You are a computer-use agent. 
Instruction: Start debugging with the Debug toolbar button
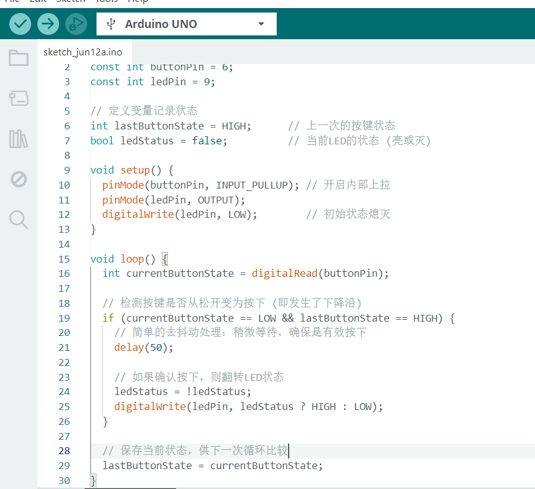coord(76,24)
